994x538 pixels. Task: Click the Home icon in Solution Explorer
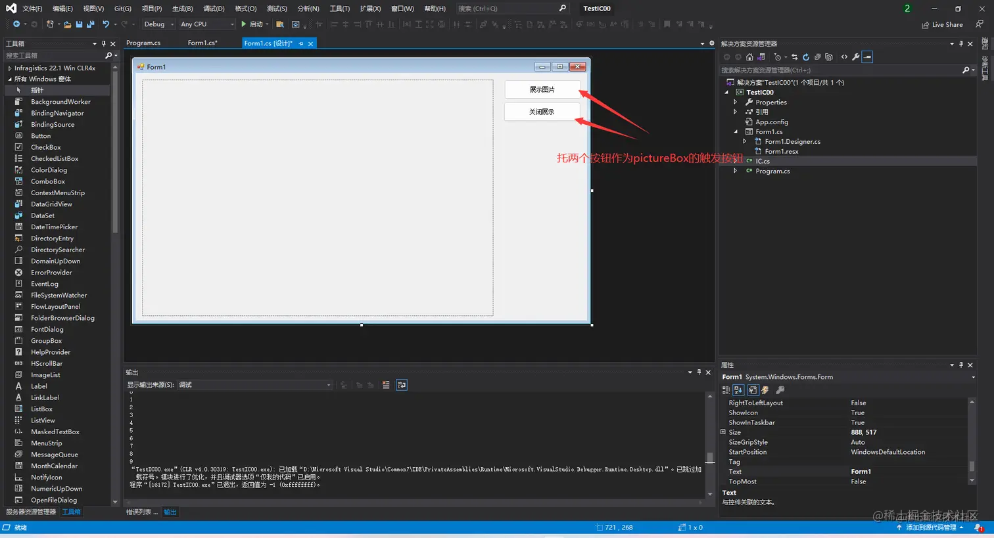(x=749, y=57)
